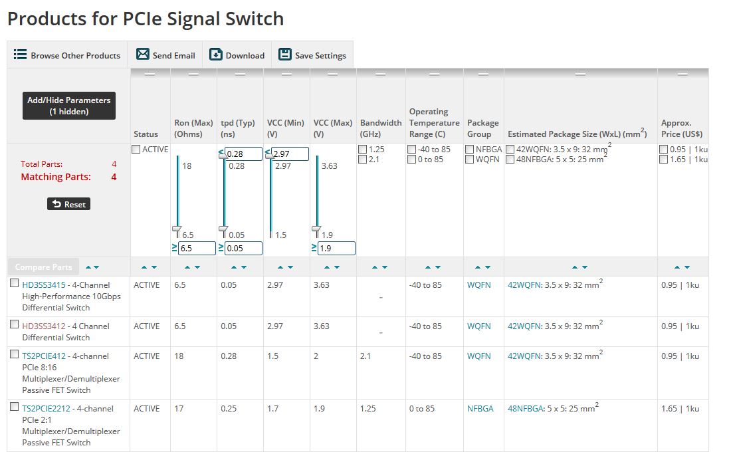Open the HD3SS3412 product link

pos(44,326)
